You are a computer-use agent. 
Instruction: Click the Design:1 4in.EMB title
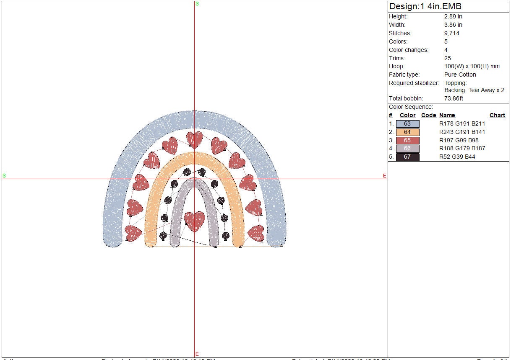click(x=425, y=7)
